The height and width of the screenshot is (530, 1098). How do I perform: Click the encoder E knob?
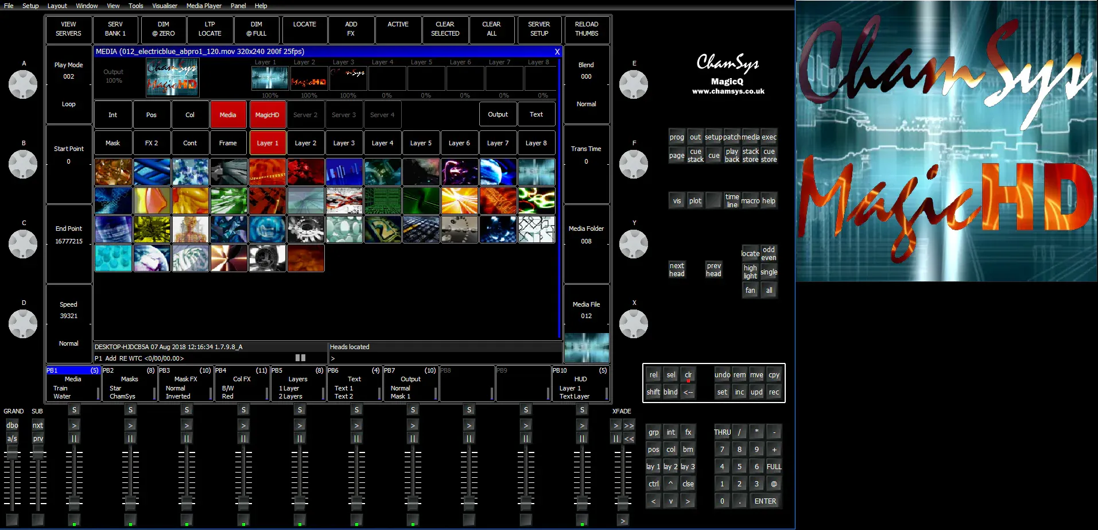point(634,84)
